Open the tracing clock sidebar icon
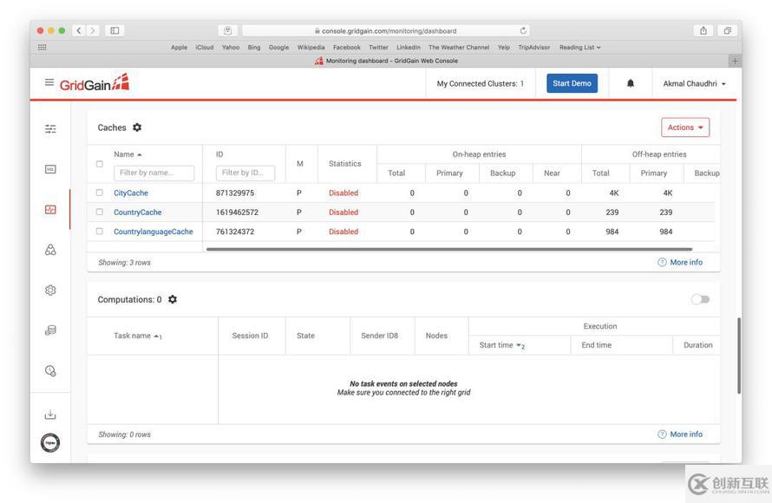This screenshot has height=503, width=772. tap(50, 370)
